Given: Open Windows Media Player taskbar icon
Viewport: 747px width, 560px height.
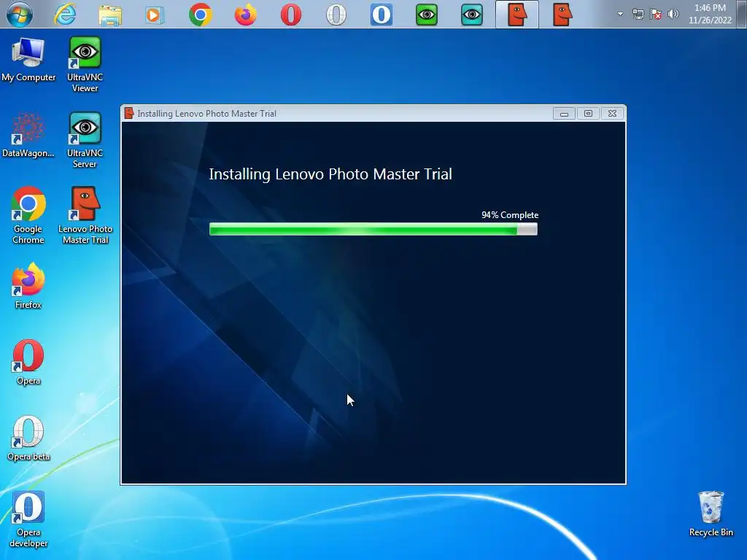Looking at the screenshot, I should pos(155,15).
